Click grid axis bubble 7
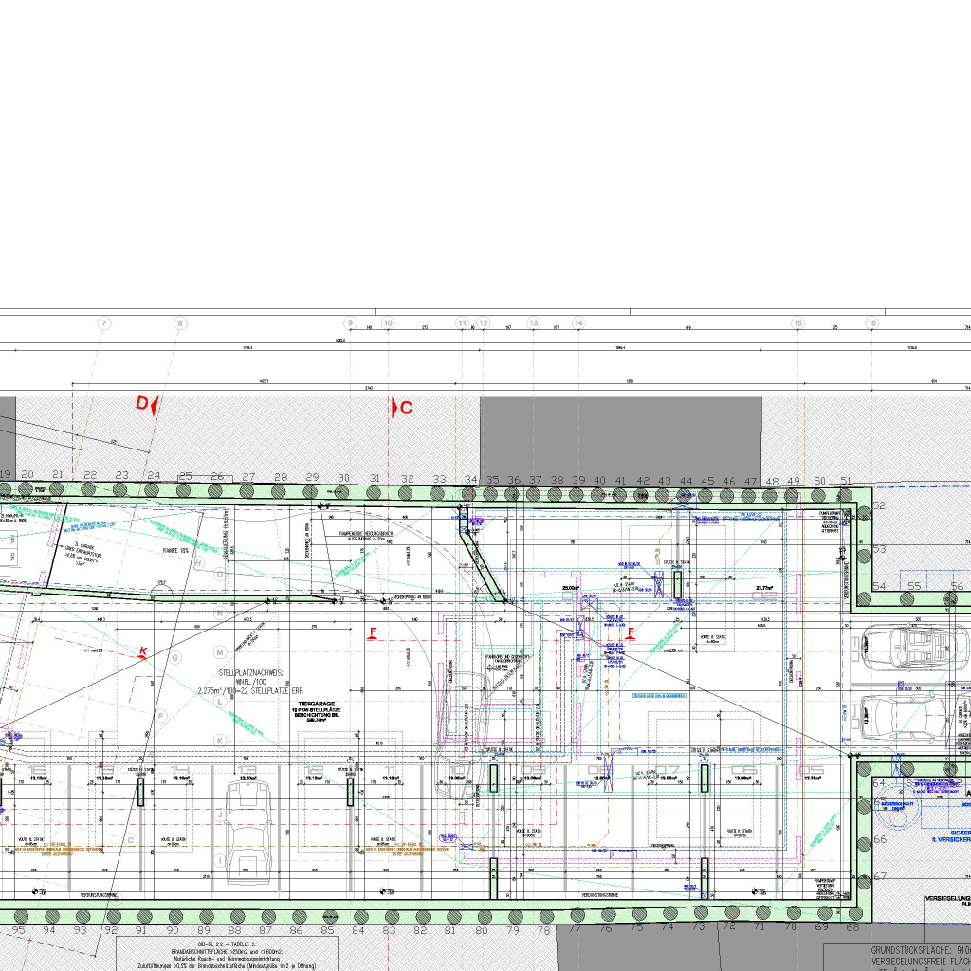The width and height of the screenshot is (971, 971). pos(104,323)
